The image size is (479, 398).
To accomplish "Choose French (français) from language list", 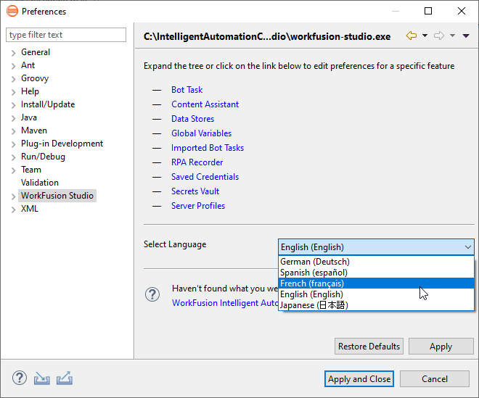I will (x=376, y=283).
